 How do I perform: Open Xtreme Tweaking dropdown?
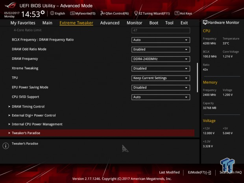(x=161, y=68)
